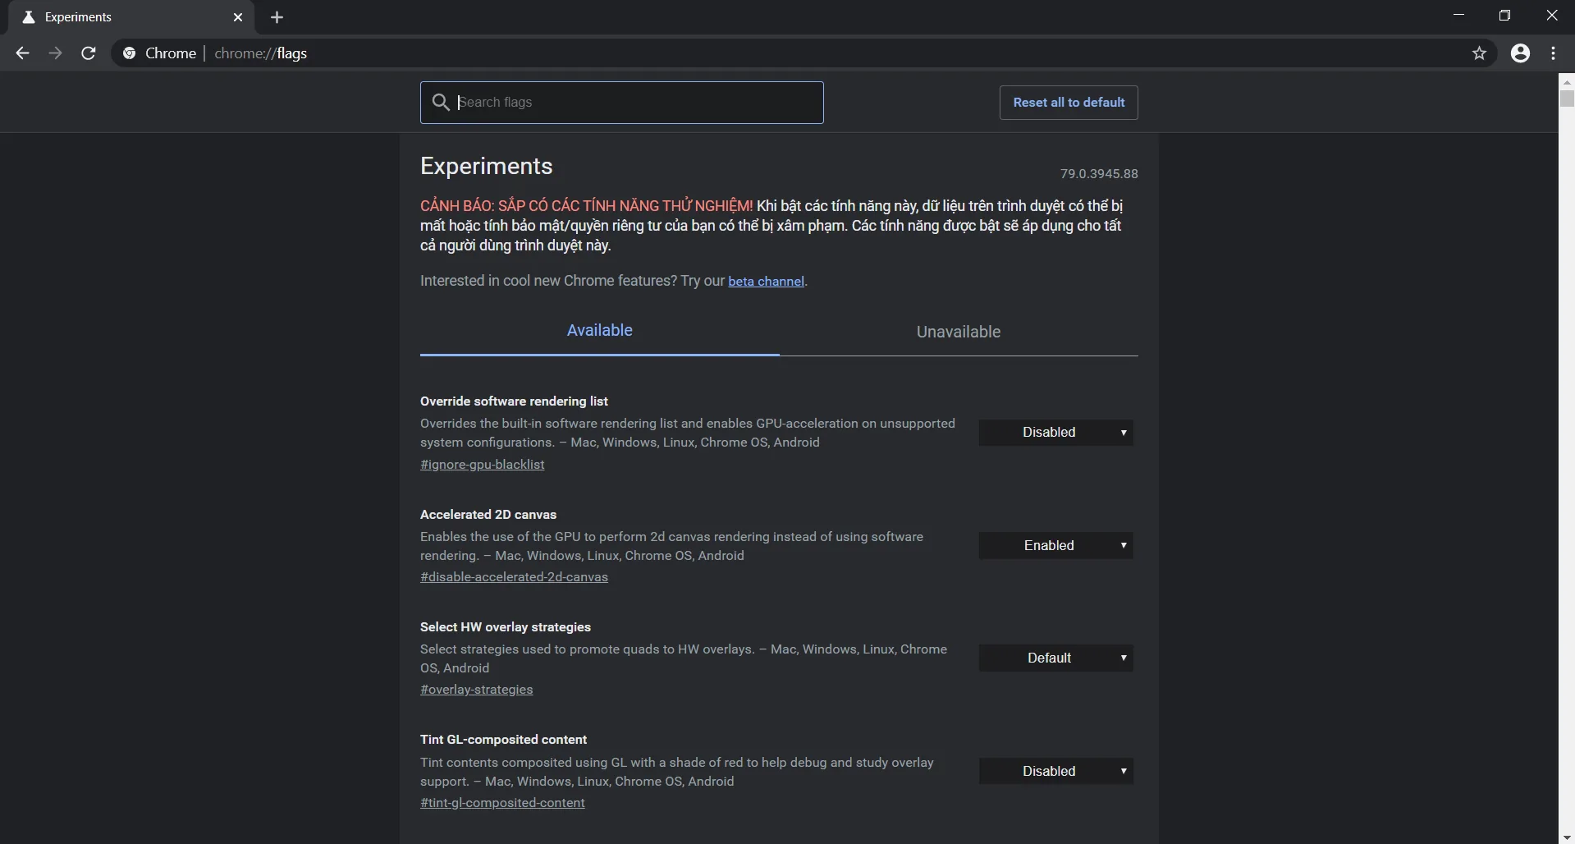Click the Tint GL-composited content title
The image size is (1575, 844).
tap(503, 740)
